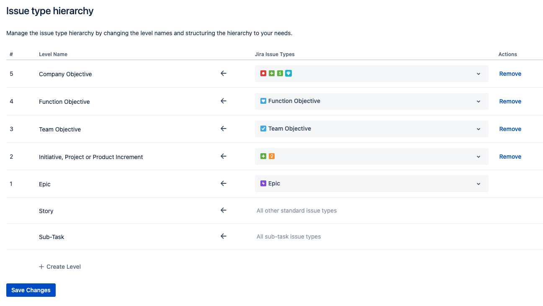Remove the Function Objective level
Image resolution: width=543 pixels, height=306 pixels.
[x=510, y=101]
